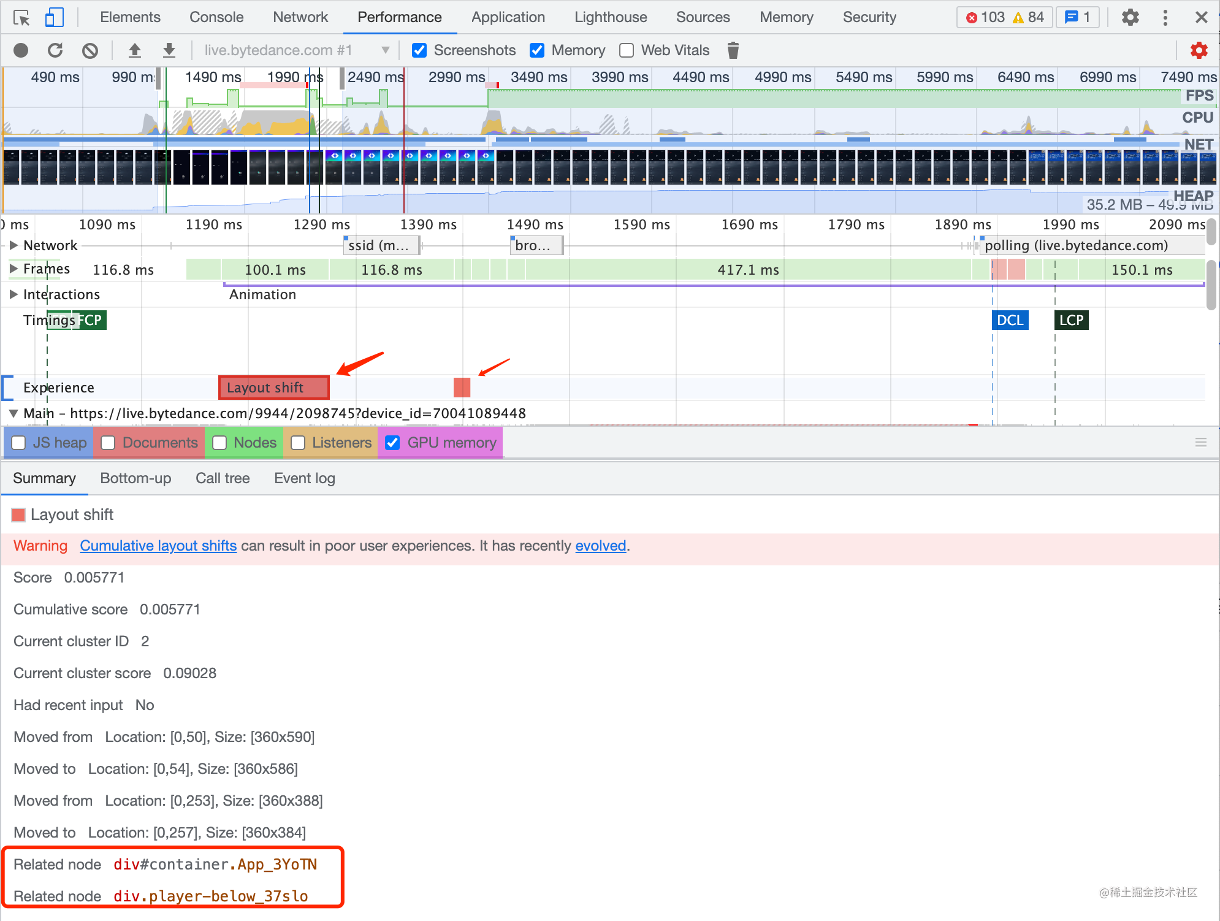Click the reload and profile icon
The image size is (1220, 921).
pos(55,50)
